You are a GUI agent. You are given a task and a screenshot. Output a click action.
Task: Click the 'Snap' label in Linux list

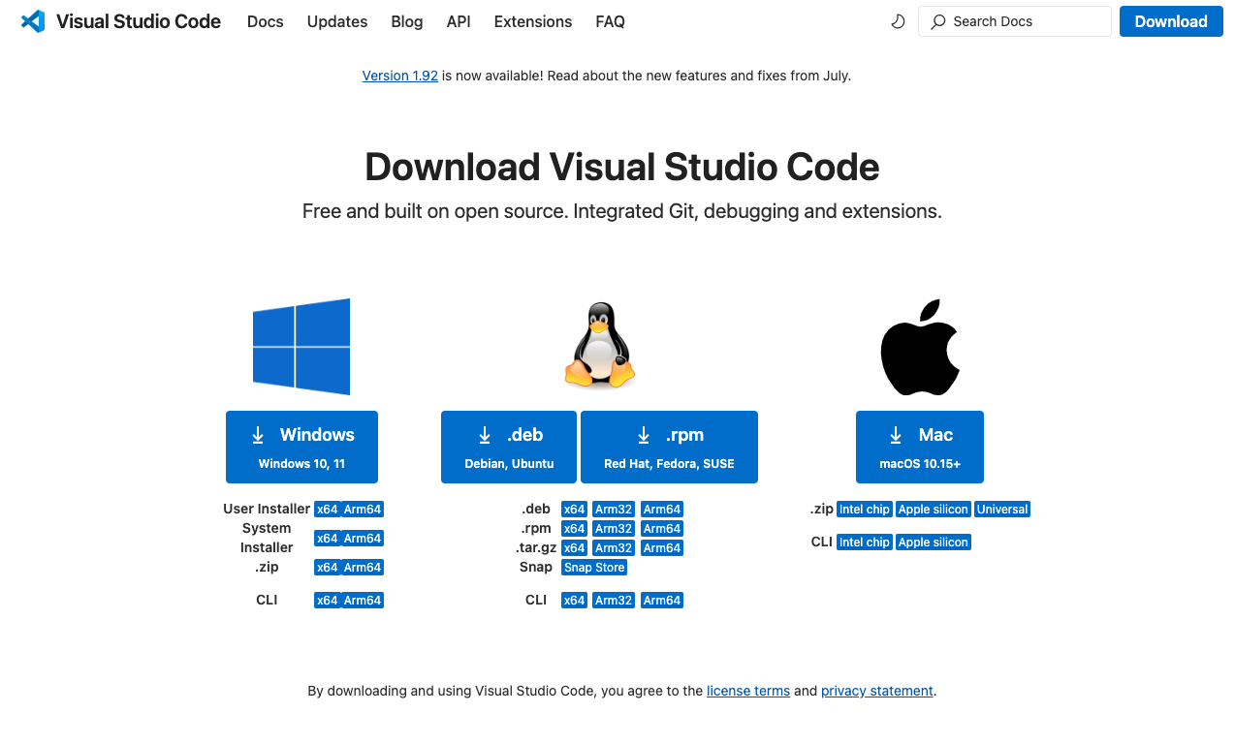(536, 567)
